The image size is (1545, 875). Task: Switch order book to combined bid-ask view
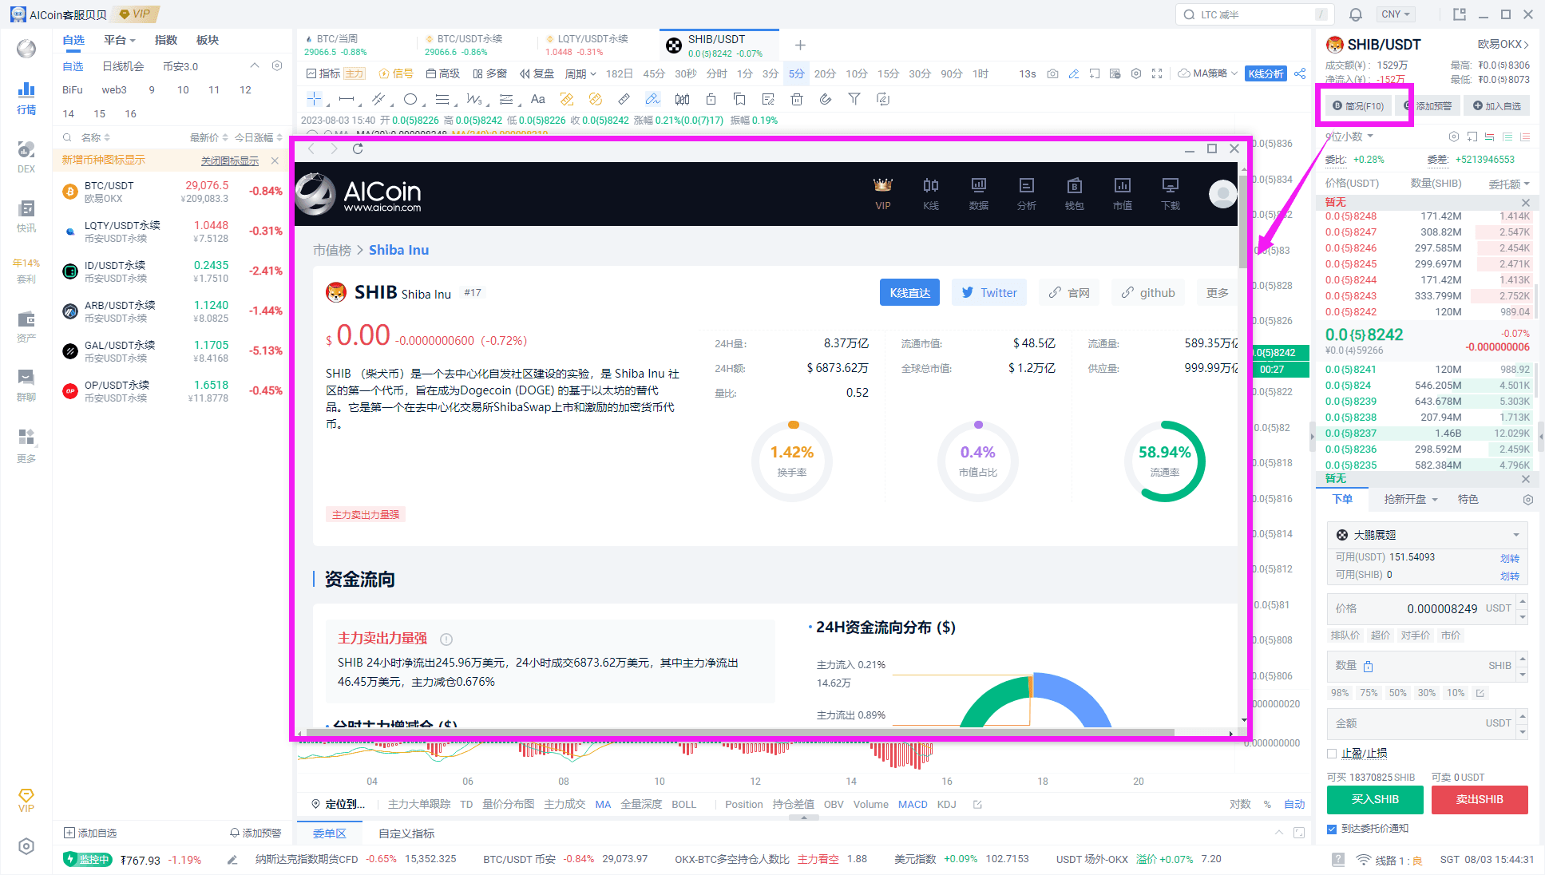coord(1490,137)
